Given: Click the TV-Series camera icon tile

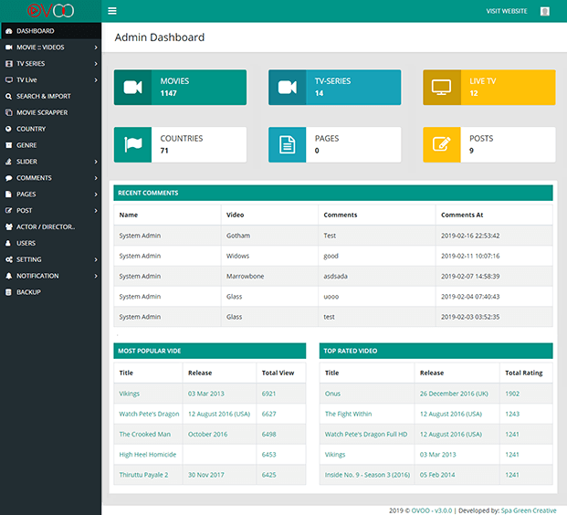Looking at the screenshot, I should [x=288, y=88].
